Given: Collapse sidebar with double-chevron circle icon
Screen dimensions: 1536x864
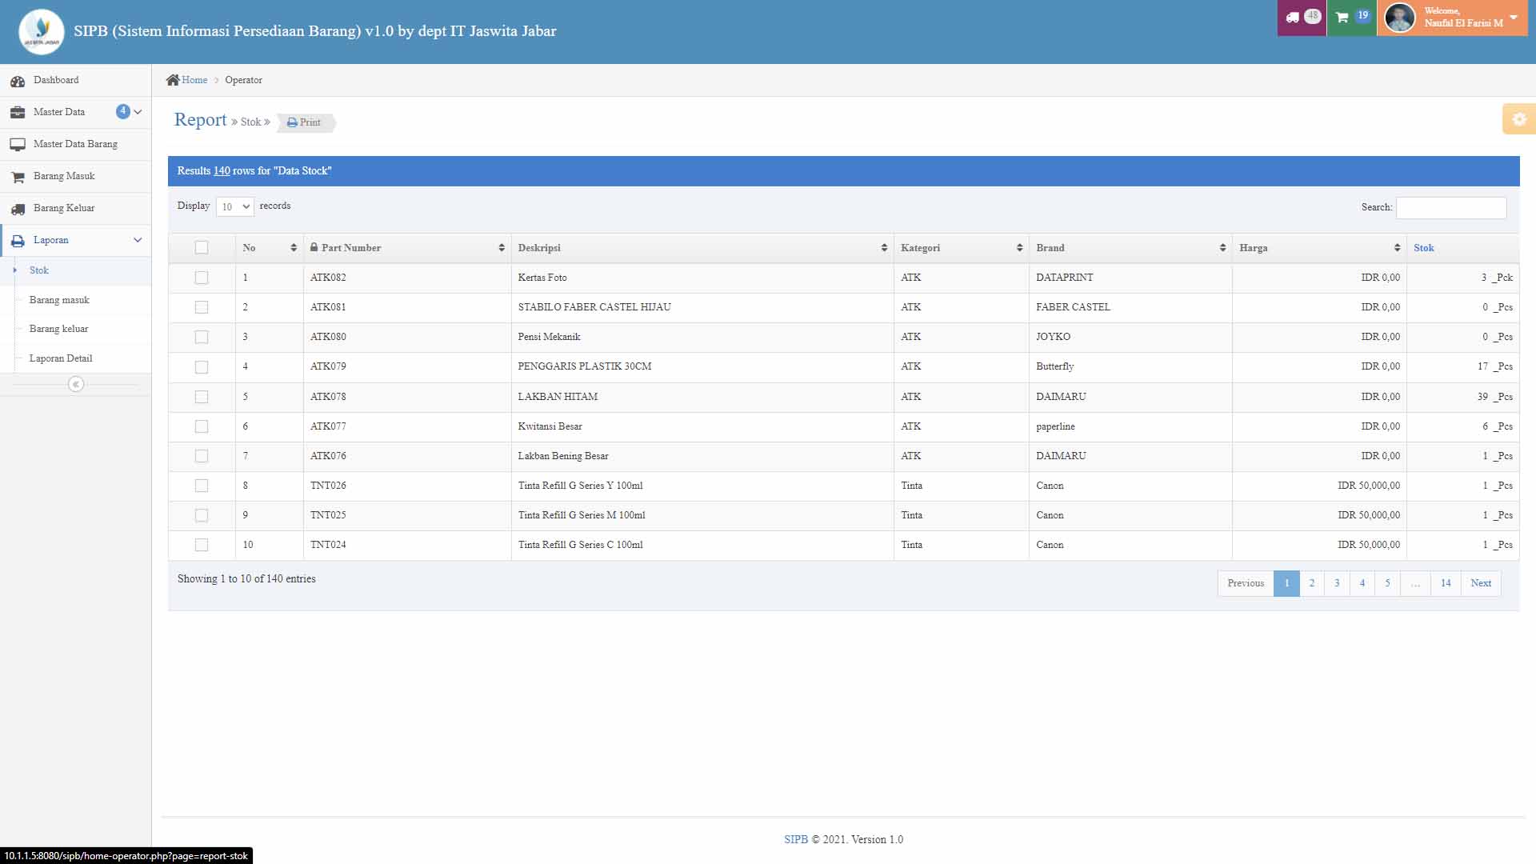Looking at the screenshot, I should [x=76, y=385].
